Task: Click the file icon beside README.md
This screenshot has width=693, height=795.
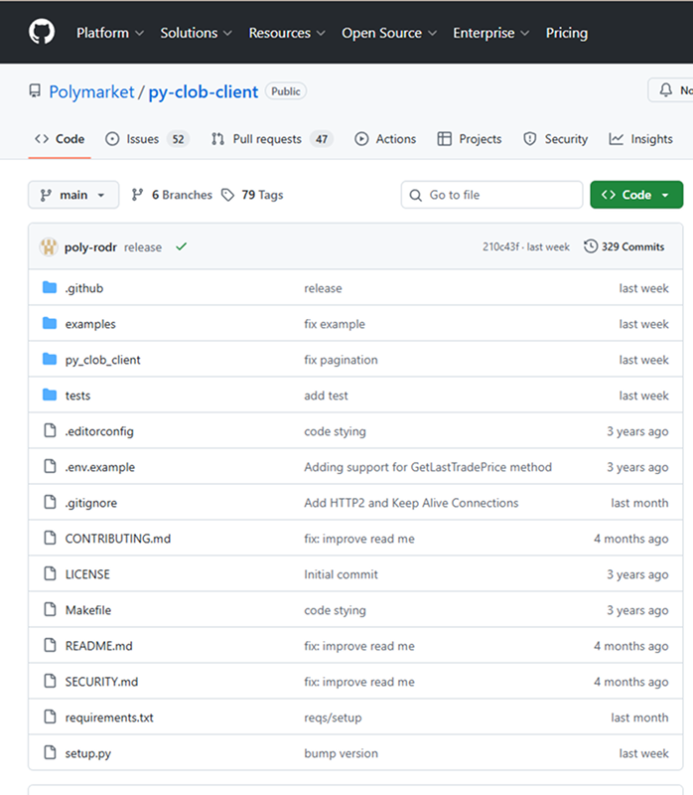Action: pos(50,645)
